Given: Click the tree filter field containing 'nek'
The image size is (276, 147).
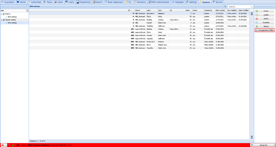Looking at the screenshot, I should (x=13, y=10).
